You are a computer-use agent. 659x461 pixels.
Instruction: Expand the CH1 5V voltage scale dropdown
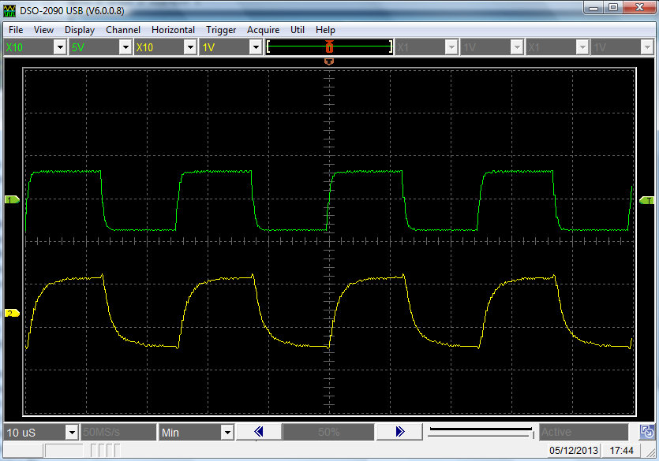click(x=125, y=47)
